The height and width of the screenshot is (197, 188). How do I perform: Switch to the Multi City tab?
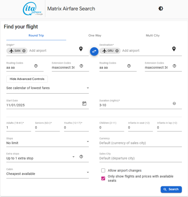tap(153, 36)
